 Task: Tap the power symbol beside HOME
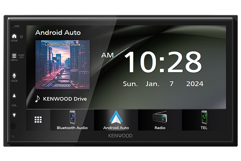[x=21, y=37]
